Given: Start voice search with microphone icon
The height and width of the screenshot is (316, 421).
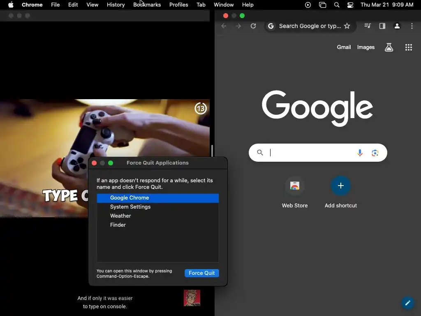Looking at the screenshot, I should (360, 153).
